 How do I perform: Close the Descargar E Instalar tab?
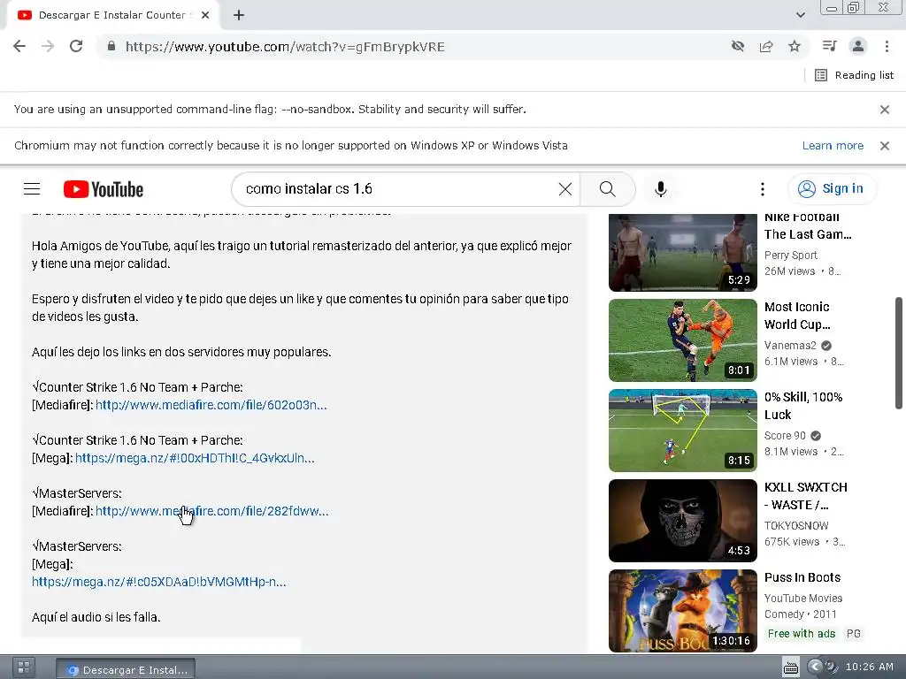[x=205, y=15]
